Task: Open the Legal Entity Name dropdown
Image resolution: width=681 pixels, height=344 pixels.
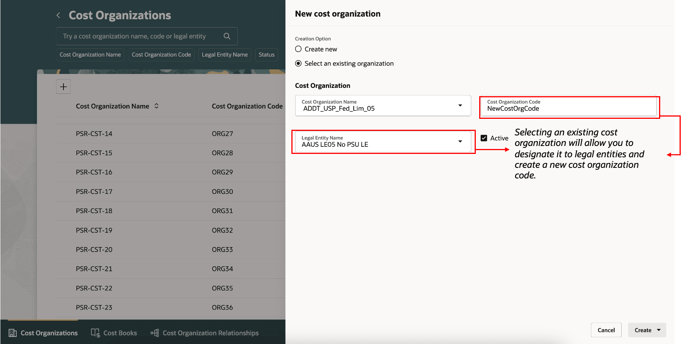Action: tap(460, 141)
